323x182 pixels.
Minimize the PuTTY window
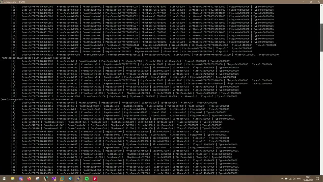304,2
